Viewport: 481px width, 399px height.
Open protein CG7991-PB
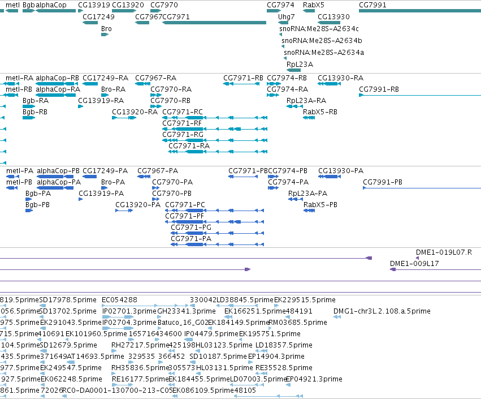point(383,182)
